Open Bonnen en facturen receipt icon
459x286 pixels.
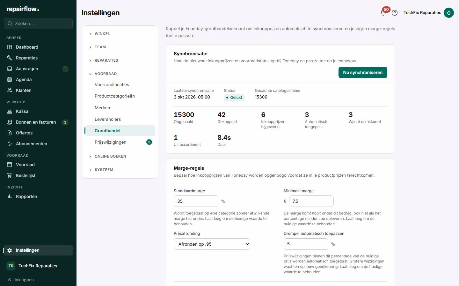click(x=10, y=122)
